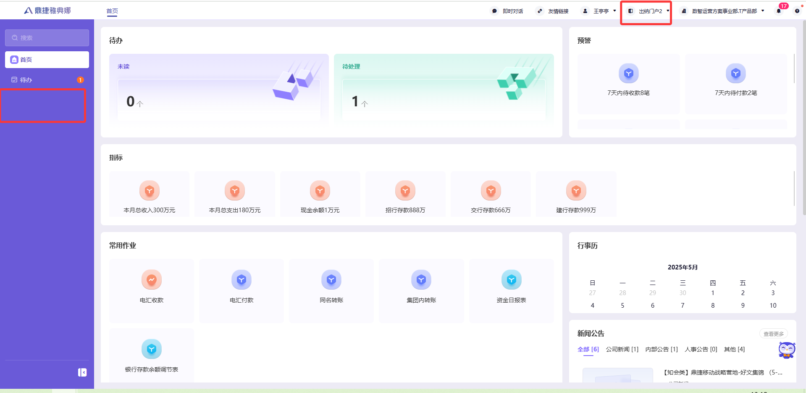
Task: Open the 鼎捷移动战略营地-好文集锦 news article
Action: [723, 372]
